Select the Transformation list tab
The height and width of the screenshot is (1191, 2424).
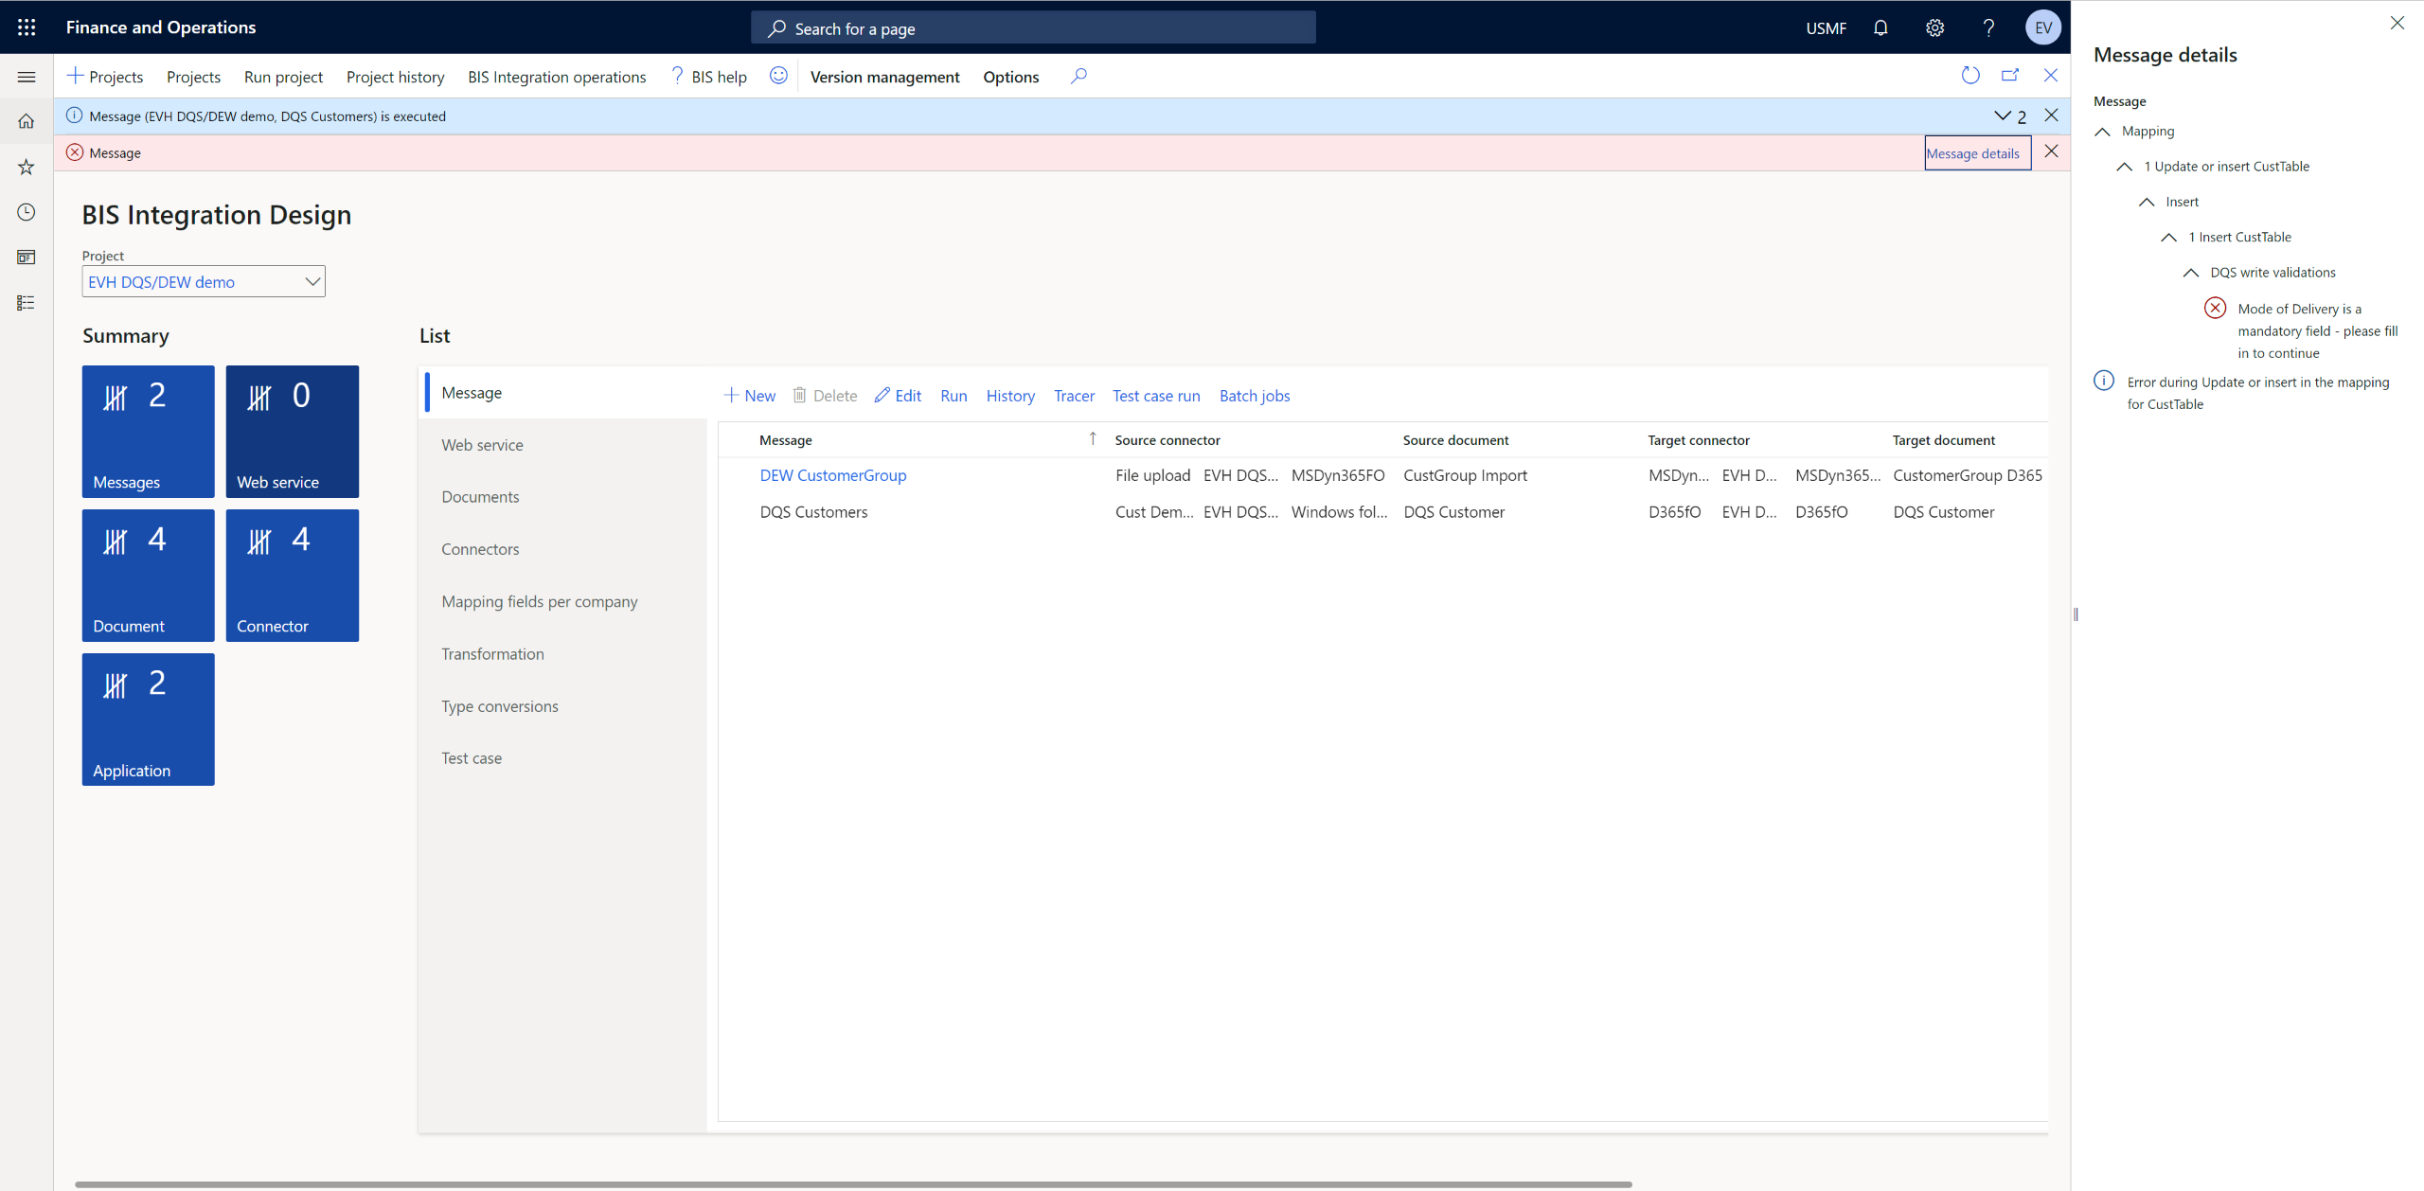pos(565,654)
